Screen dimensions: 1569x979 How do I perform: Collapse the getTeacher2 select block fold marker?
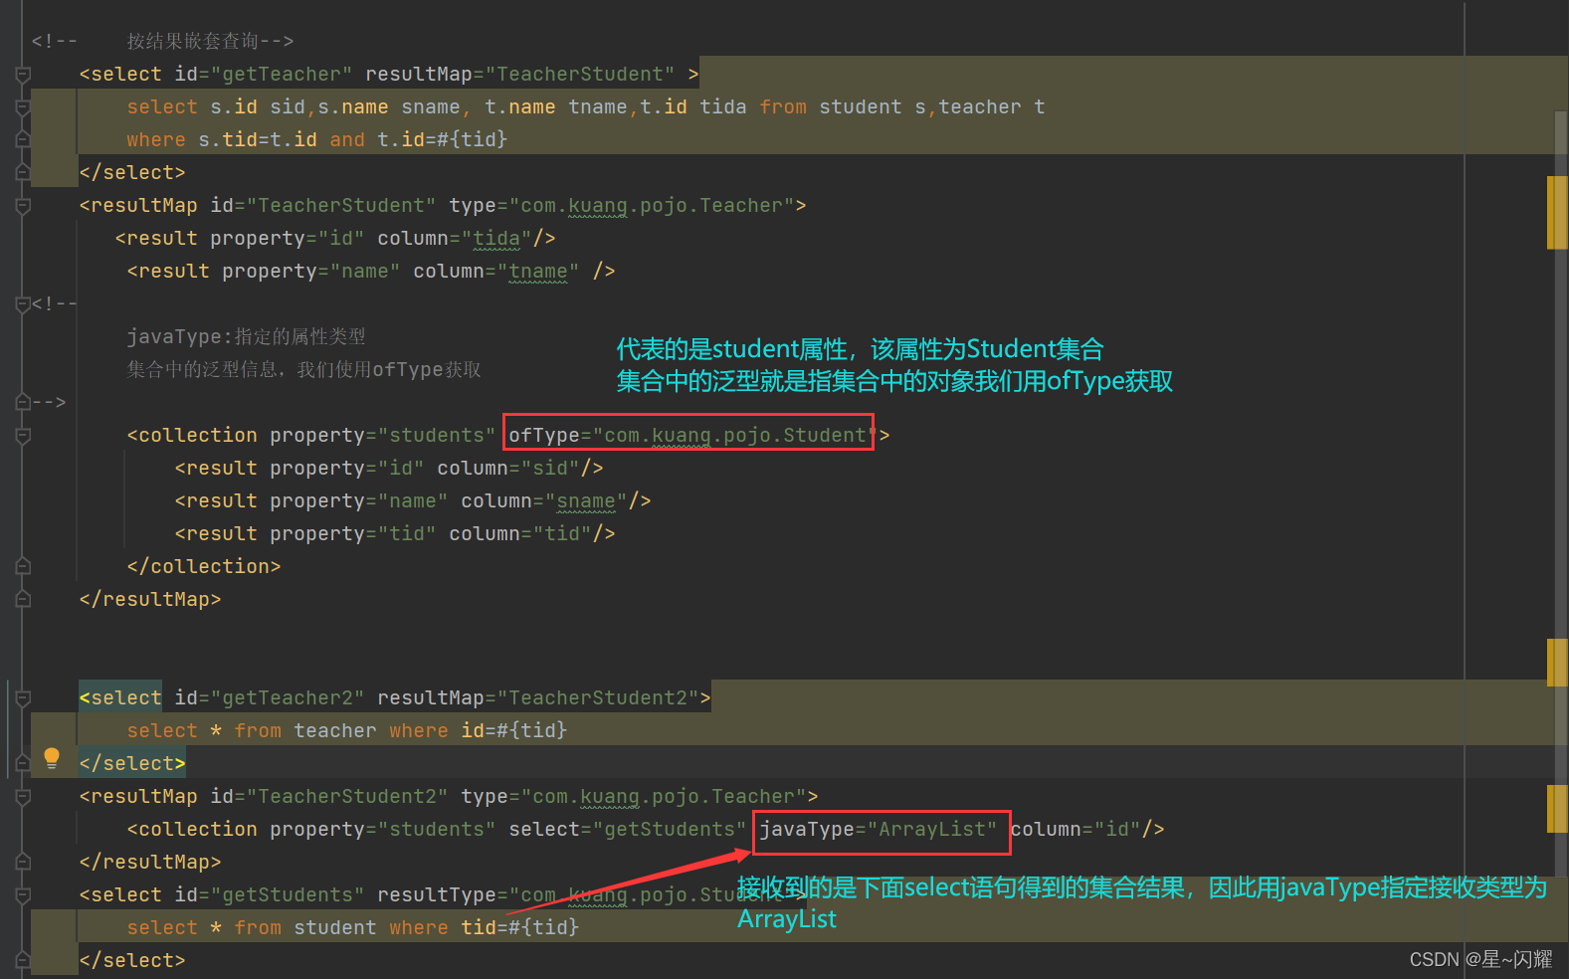(23, 698)
